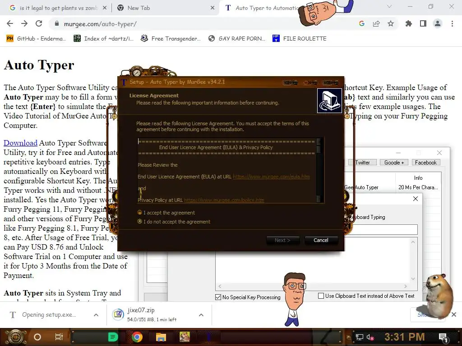
Task: Click the jixe07.zip file icon in downloads
Action: tap(118, 314)
